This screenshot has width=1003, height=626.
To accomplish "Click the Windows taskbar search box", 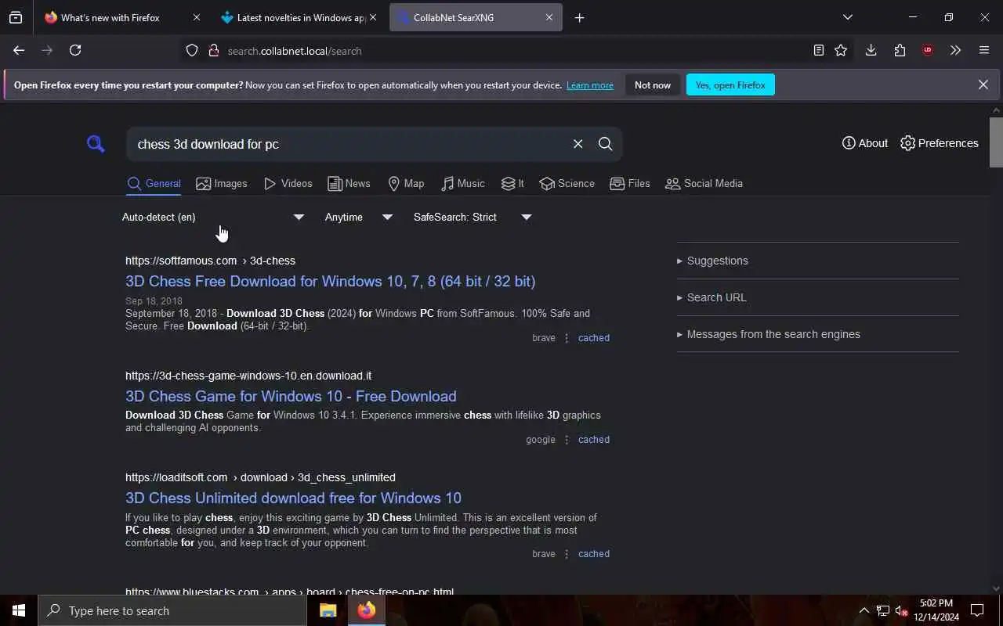I will (x=172, y=610).
